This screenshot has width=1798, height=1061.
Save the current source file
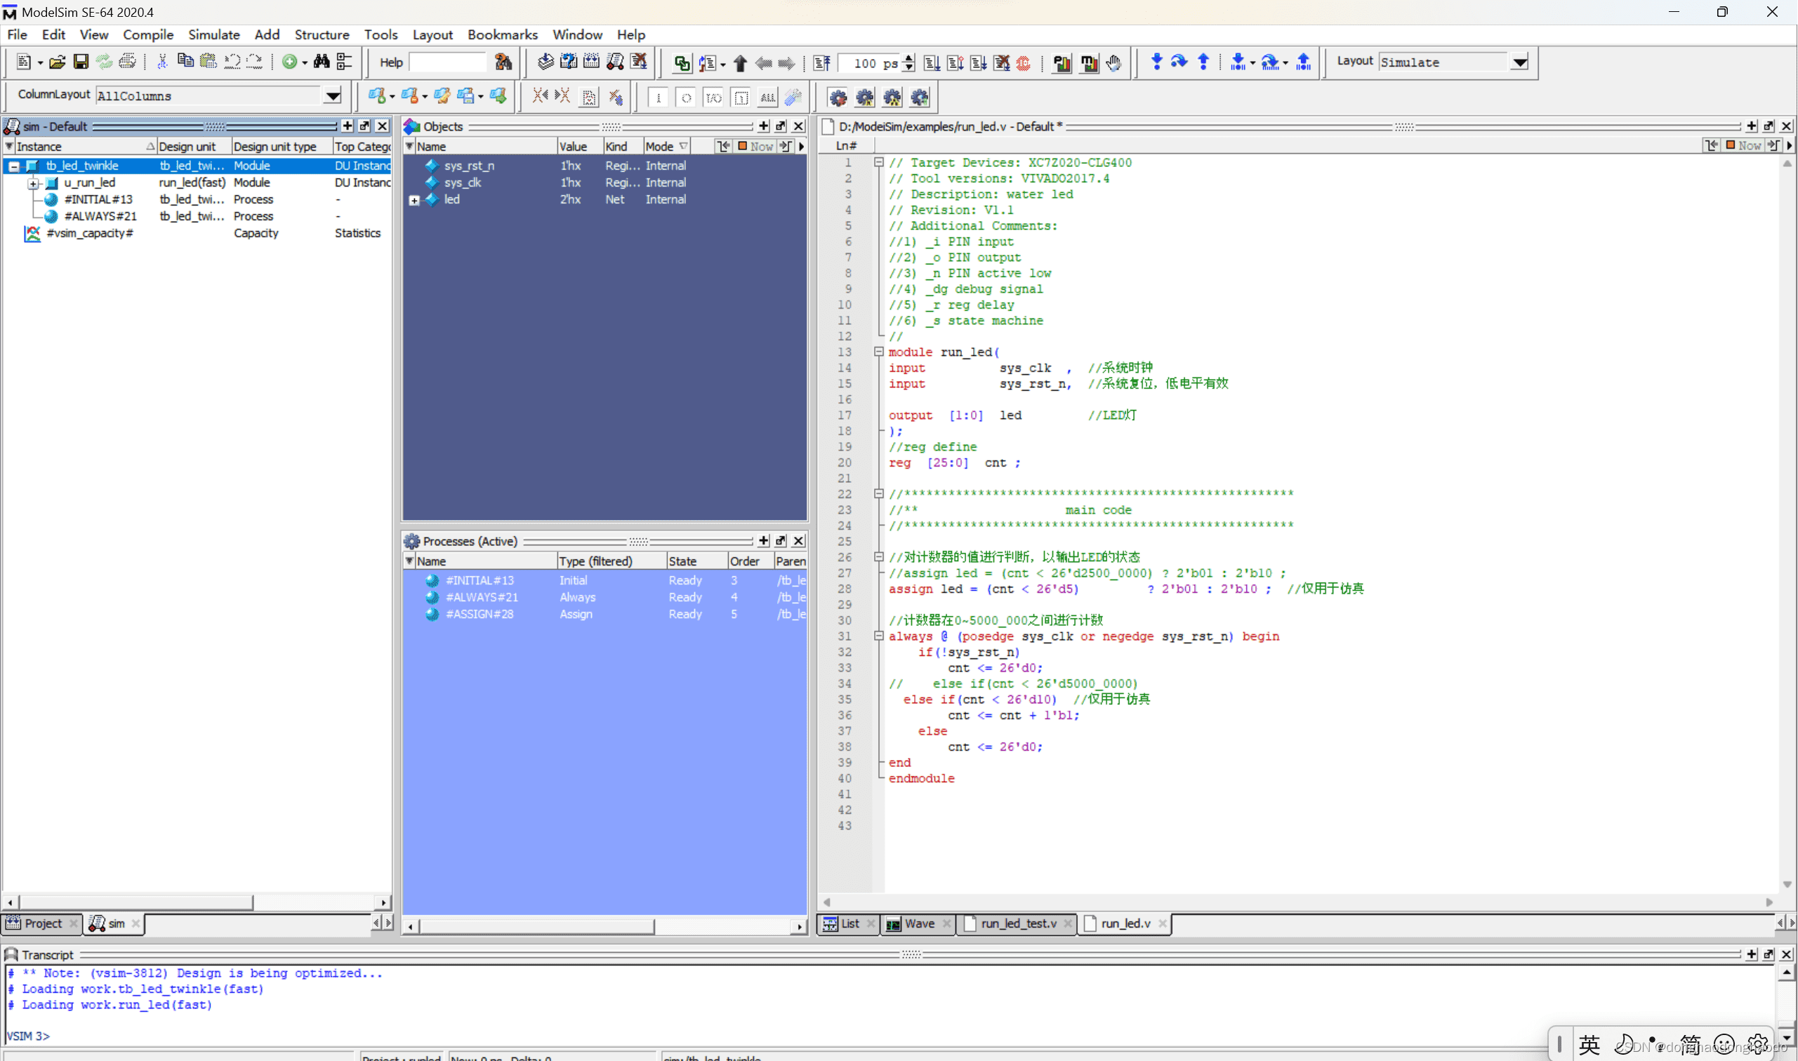pos(81,62)
